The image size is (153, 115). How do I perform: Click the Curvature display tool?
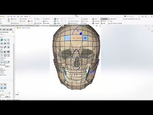coord(96,23)
